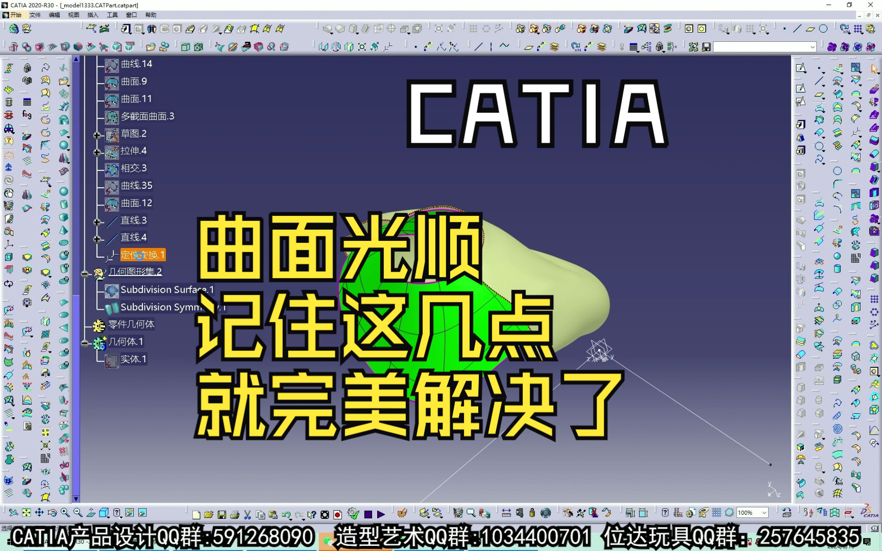
Task: Expand the 草图.2 node
Action: (96, 135)
